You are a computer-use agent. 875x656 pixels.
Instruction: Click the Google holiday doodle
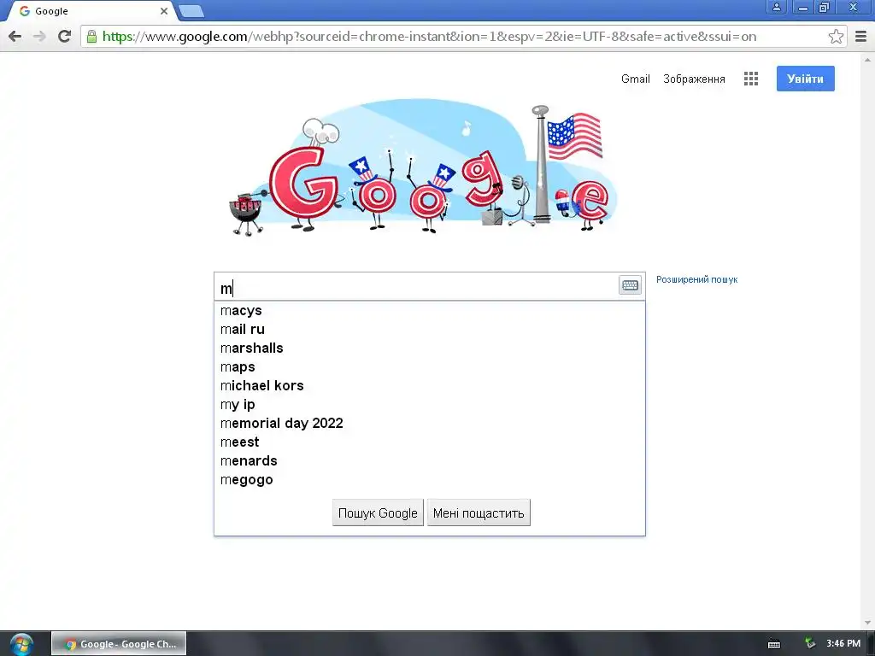[423, 168]
